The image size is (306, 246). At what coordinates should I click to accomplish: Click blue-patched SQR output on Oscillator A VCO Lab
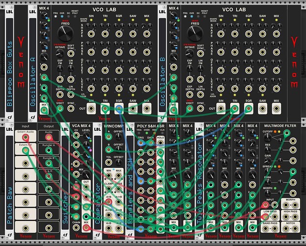pos(119,108)
